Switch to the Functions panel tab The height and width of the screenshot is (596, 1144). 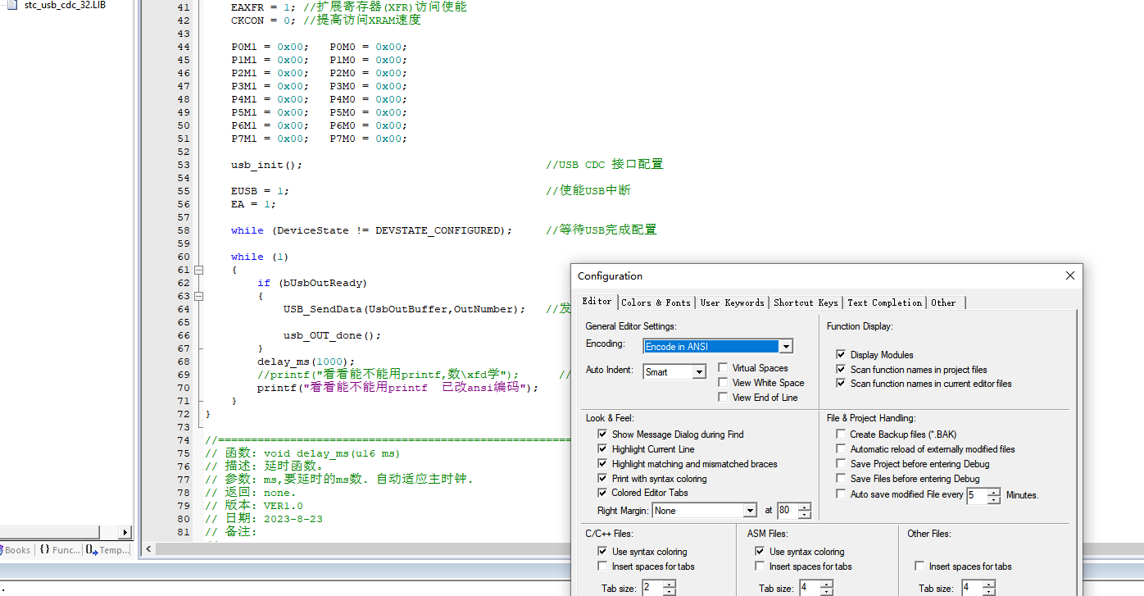tap(59, 550)
